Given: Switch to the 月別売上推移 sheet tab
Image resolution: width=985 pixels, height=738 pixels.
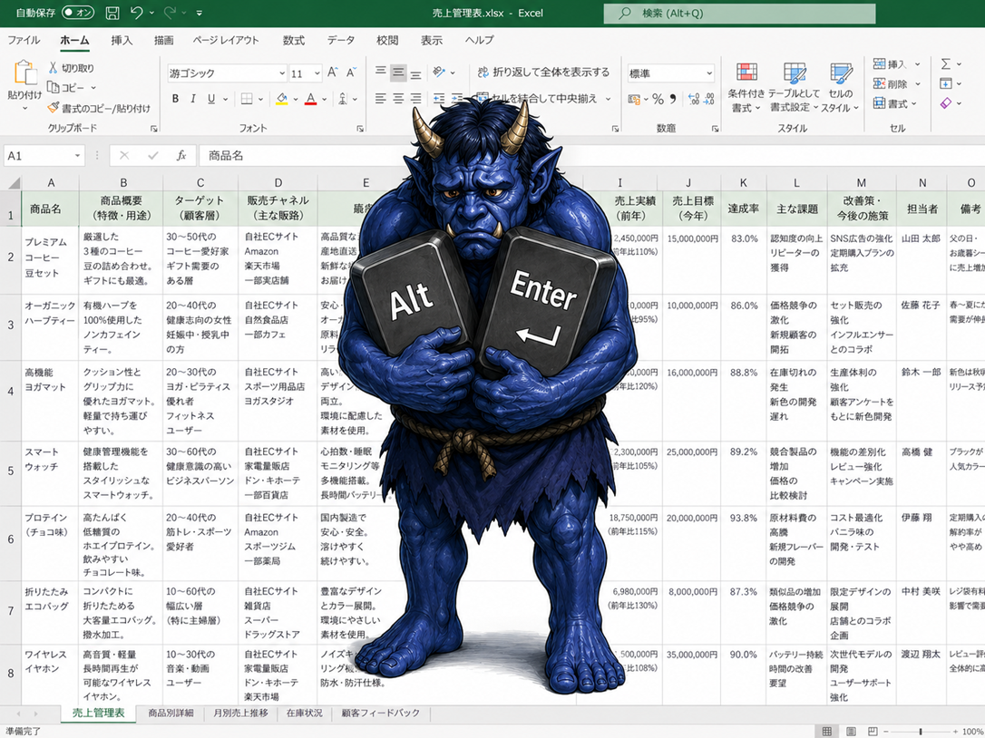Looking at the screenshot, I should click(x=240, y=714).
